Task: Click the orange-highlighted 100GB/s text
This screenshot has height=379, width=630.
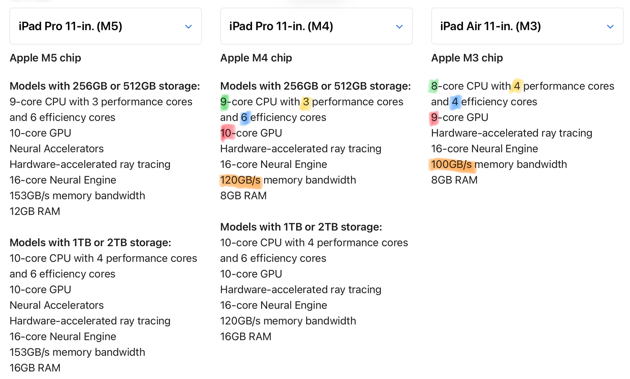Action: (x=451, y=164)
